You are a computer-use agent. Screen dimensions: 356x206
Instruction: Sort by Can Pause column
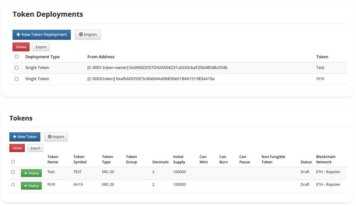point(245,159)
